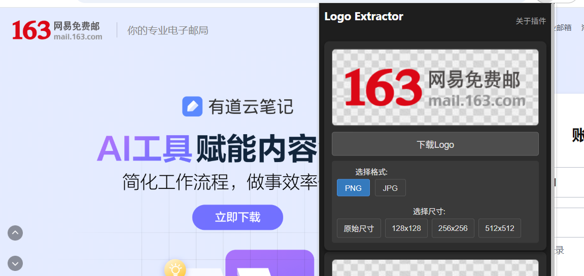Set the logo size to 512x512

pos(499,228)
